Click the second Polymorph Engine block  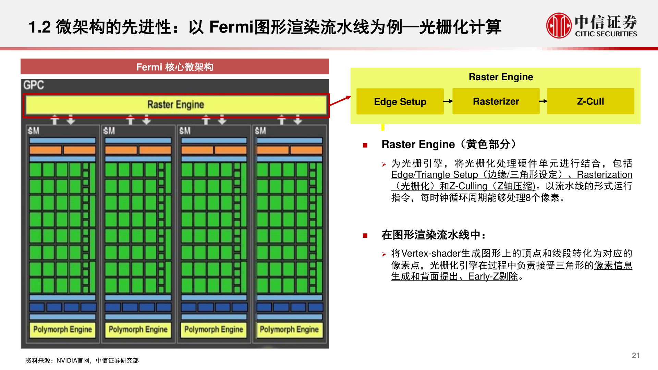[138, 330]
